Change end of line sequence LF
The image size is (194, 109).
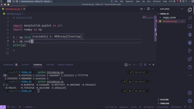click(140, 107)
